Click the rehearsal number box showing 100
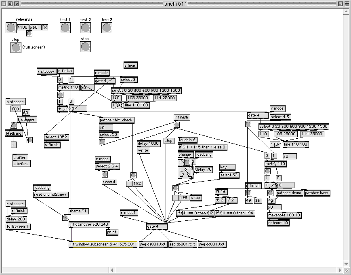The image size is (351, 275). (23, 27)
